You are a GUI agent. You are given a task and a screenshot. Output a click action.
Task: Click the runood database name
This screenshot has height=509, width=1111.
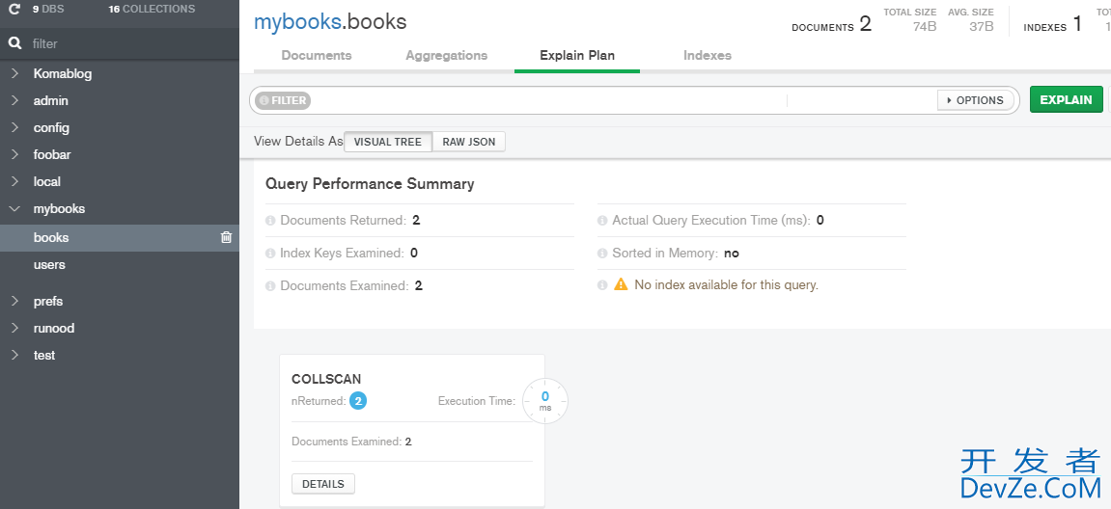pos(54,328)
